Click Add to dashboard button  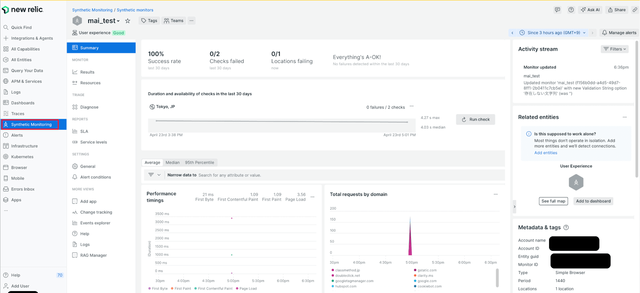tap(593, 201)
